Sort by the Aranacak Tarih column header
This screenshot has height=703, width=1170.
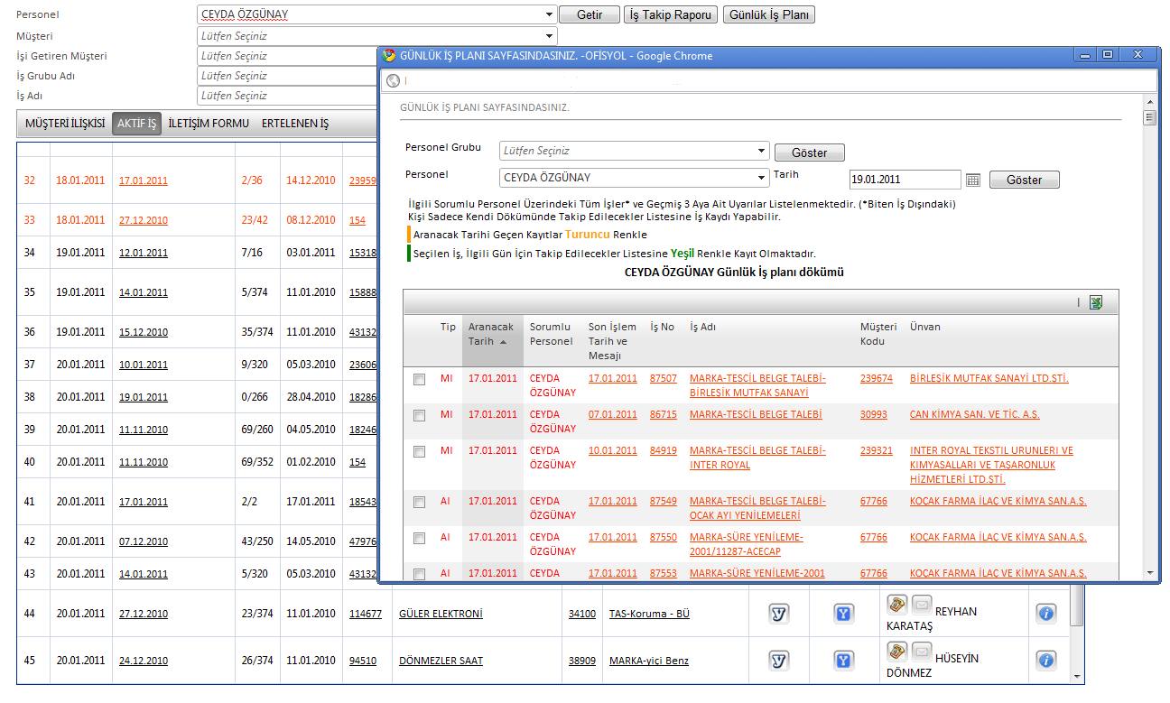click(491, 334)
